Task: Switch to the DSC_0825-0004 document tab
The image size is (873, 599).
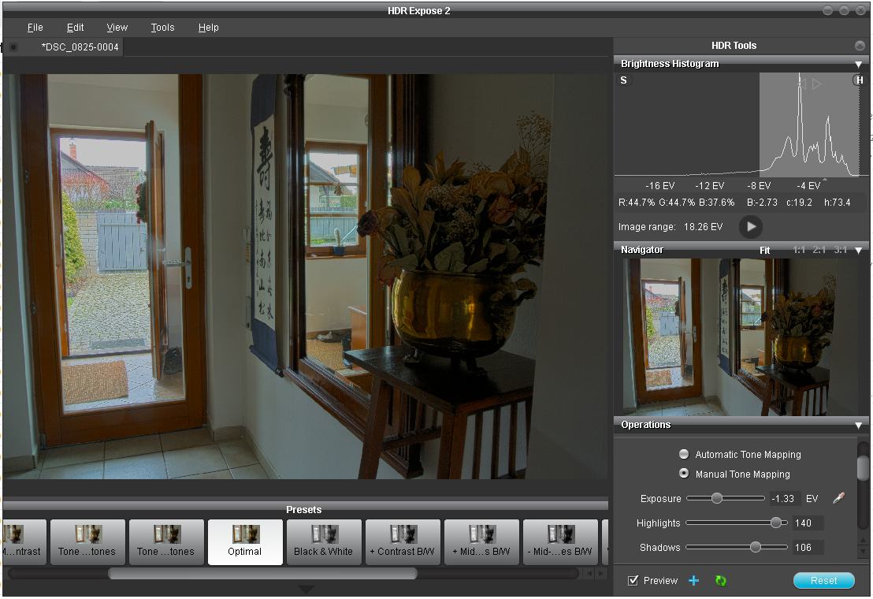Action: [80, 47]
